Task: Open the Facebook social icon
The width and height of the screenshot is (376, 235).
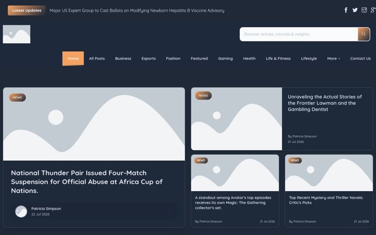Action: (x=346, y=10)
